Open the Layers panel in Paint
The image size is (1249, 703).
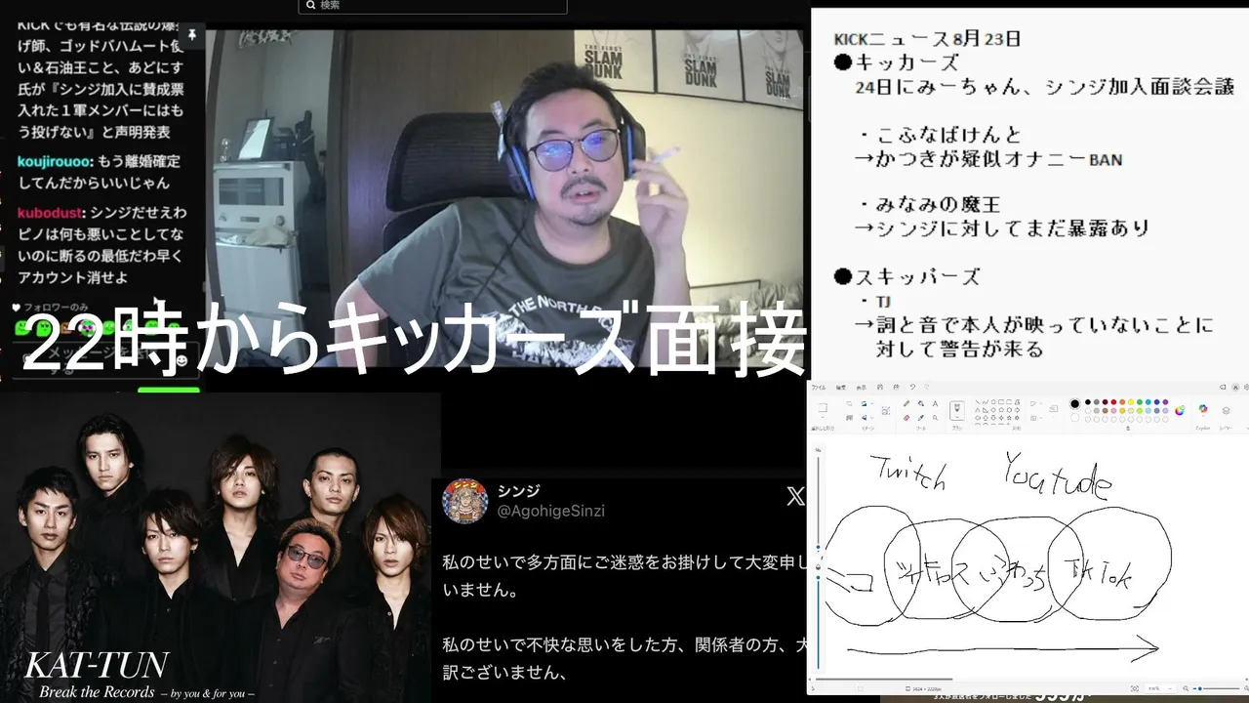(x=1227, y=410)
